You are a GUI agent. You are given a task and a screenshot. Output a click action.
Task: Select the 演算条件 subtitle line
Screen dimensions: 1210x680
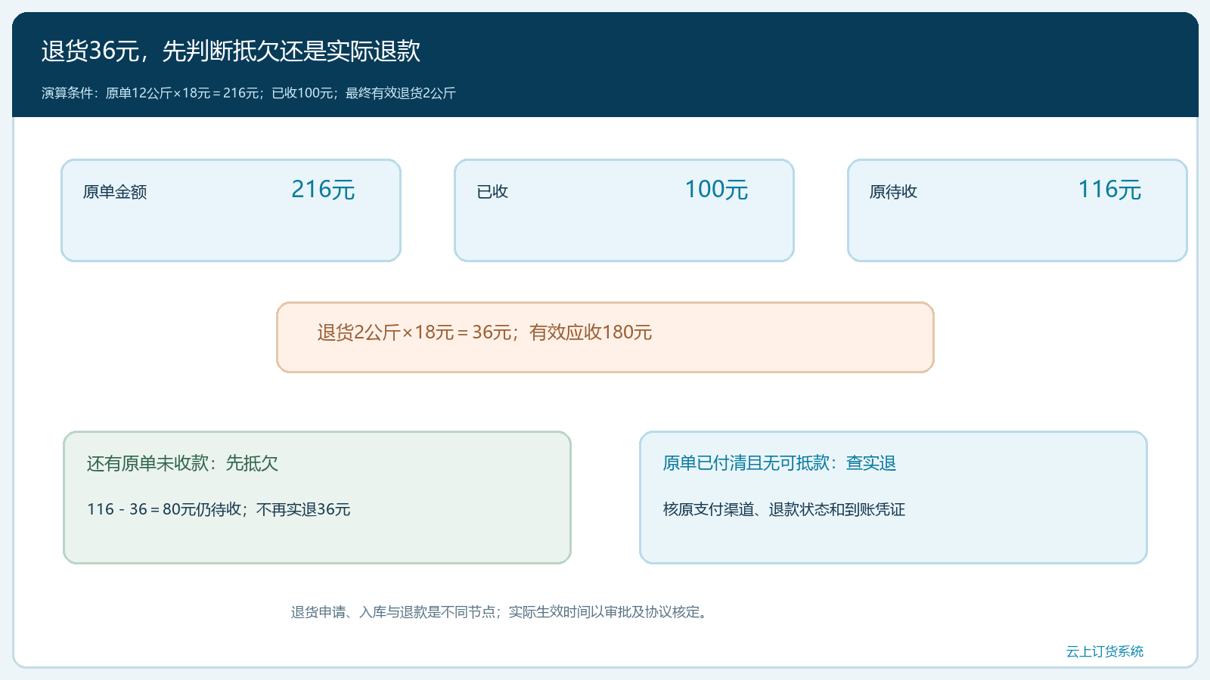click(248, 93)
